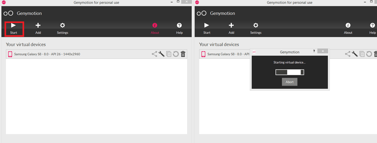Screen dimensions: 377x143
Task: Select Samsung Galaxy S8 device in left window
Action: (47, 54)
